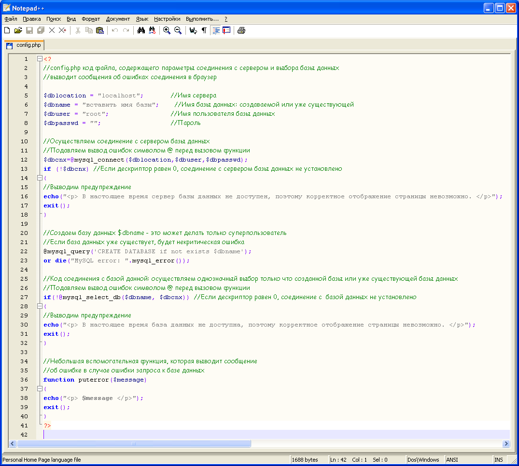The width and height of the screenshot is (519, 466).
Task: Close the current file with the X icon
Action: pyautogui.click(x=52, y=30)
